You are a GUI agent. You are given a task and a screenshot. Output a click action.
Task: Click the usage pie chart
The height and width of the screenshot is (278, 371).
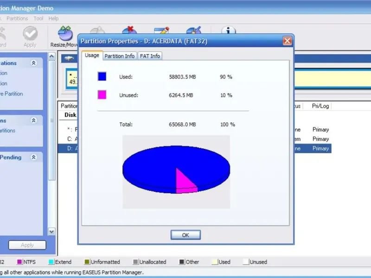point(176,170)
